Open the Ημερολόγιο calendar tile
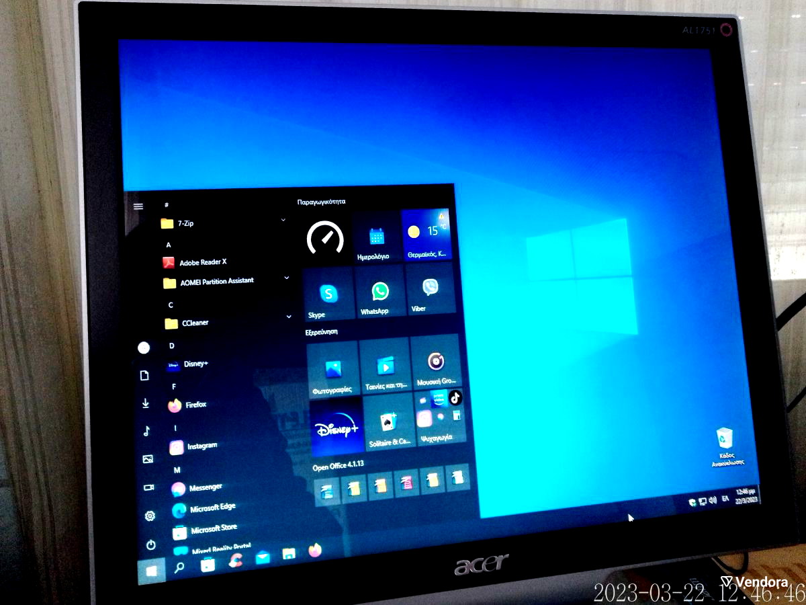The width and height of the screenshot is (806, 605). 376,237
